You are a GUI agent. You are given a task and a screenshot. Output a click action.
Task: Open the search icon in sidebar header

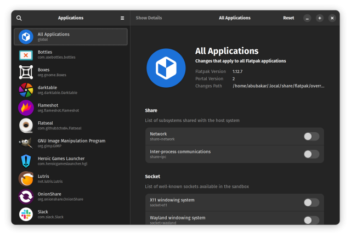point(19,18)
